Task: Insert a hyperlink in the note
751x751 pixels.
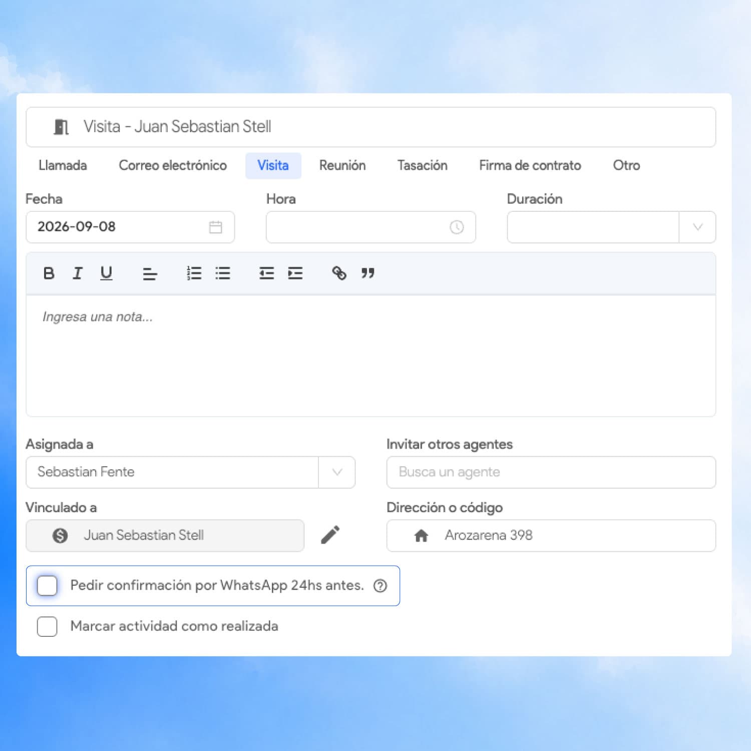Action: pos(339,273)
